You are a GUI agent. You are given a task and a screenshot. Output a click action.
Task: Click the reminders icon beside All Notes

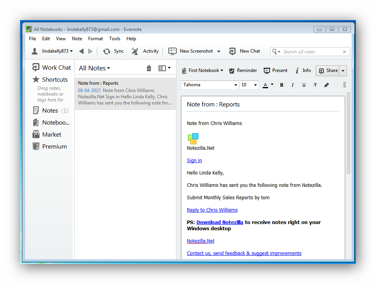(149, 68)
